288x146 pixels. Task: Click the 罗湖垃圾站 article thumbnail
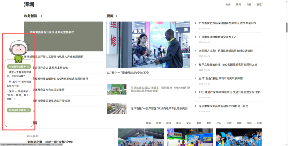(117, 89)
